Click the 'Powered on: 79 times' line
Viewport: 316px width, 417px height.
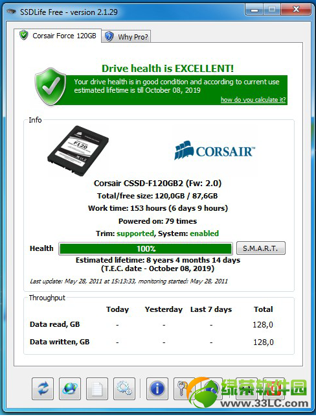[158, 221]
